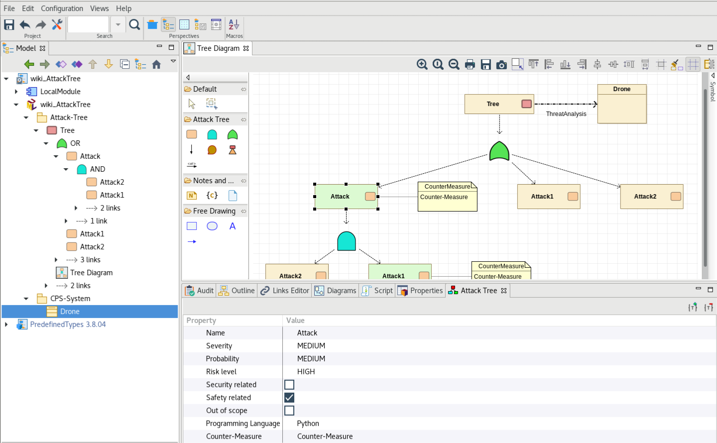717x443 pixels.
Task: Open the Configuration menu
Action: pyautogui.click(x=62, y=8)
